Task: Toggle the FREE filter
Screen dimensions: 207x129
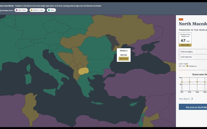Action: 51,10
